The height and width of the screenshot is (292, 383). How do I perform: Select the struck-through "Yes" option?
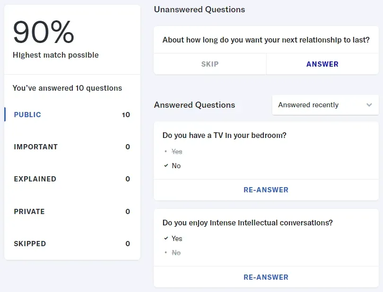tap(177, 152)
